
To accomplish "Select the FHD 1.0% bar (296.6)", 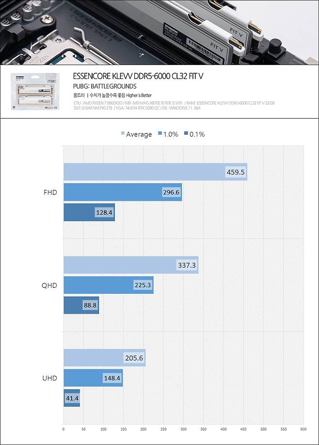I will coord(123,192).
